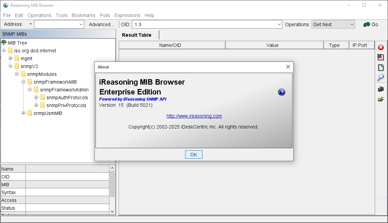Click OK in the About dialog
388x223 pixels.
(194, 155)
